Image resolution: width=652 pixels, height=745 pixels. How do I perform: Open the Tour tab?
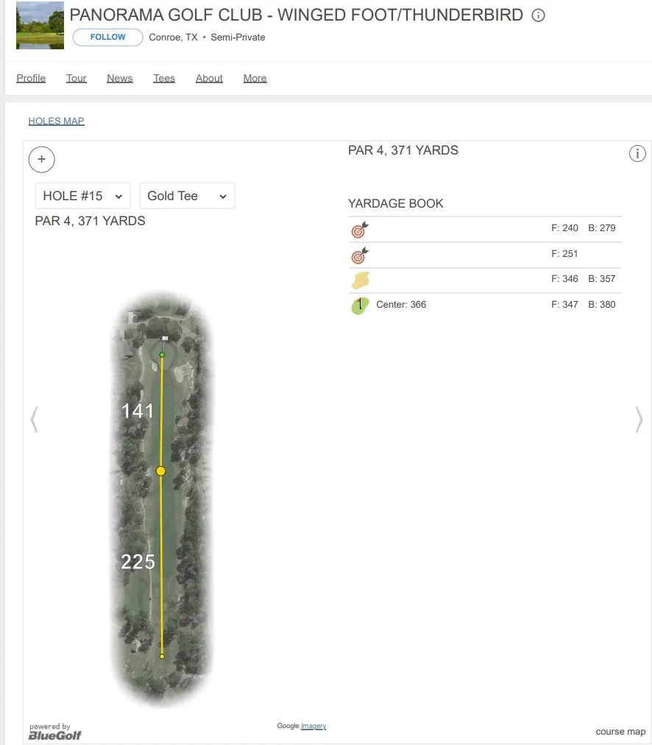pos(76,78)
